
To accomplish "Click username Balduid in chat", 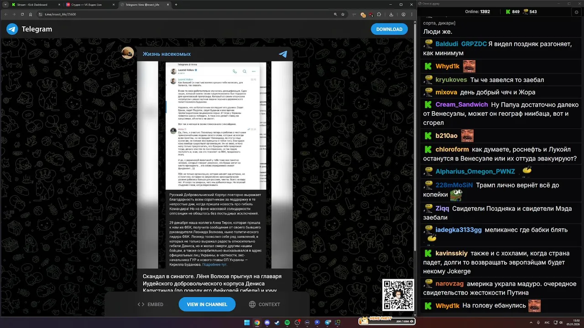I will click(x=447, y=44).
